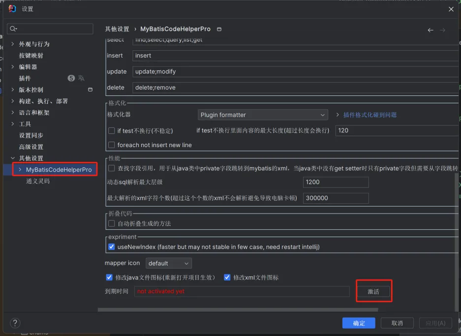
Task: Open 高级设置 in the settings tree
Action: click(31, 147)
